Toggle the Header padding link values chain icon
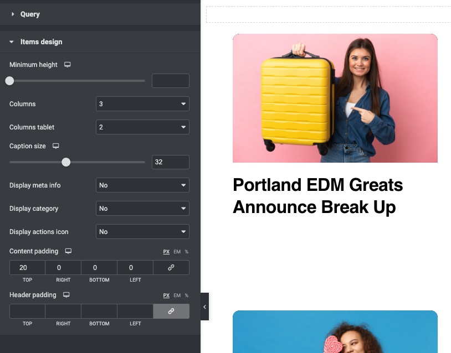 coord(171,311)
